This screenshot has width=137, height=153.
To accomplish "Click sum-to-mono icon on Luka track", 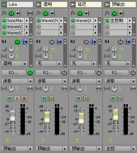I will [30, 89].
